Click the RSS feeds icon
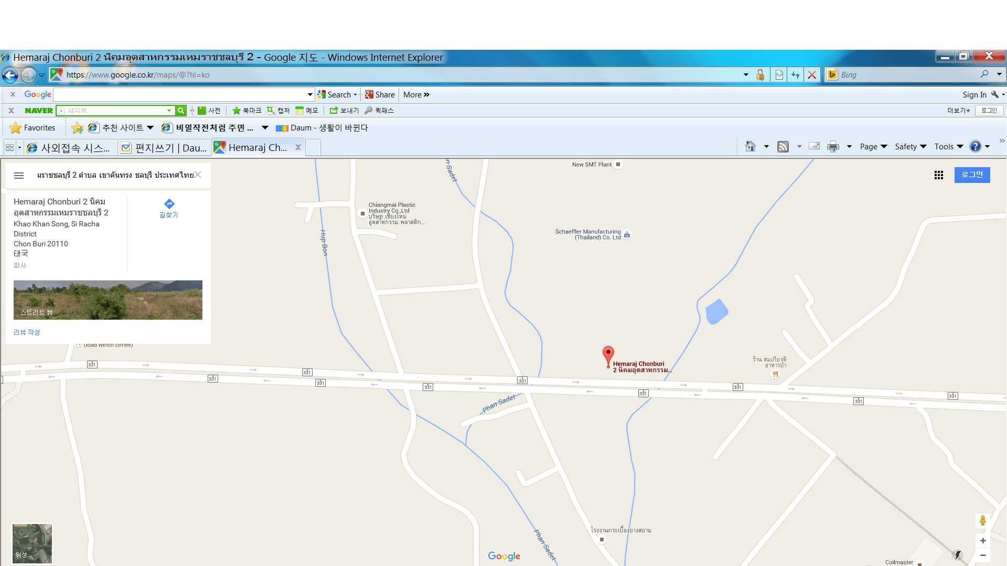Screen dimensions: 1007x566 click(x=783, y=147)
